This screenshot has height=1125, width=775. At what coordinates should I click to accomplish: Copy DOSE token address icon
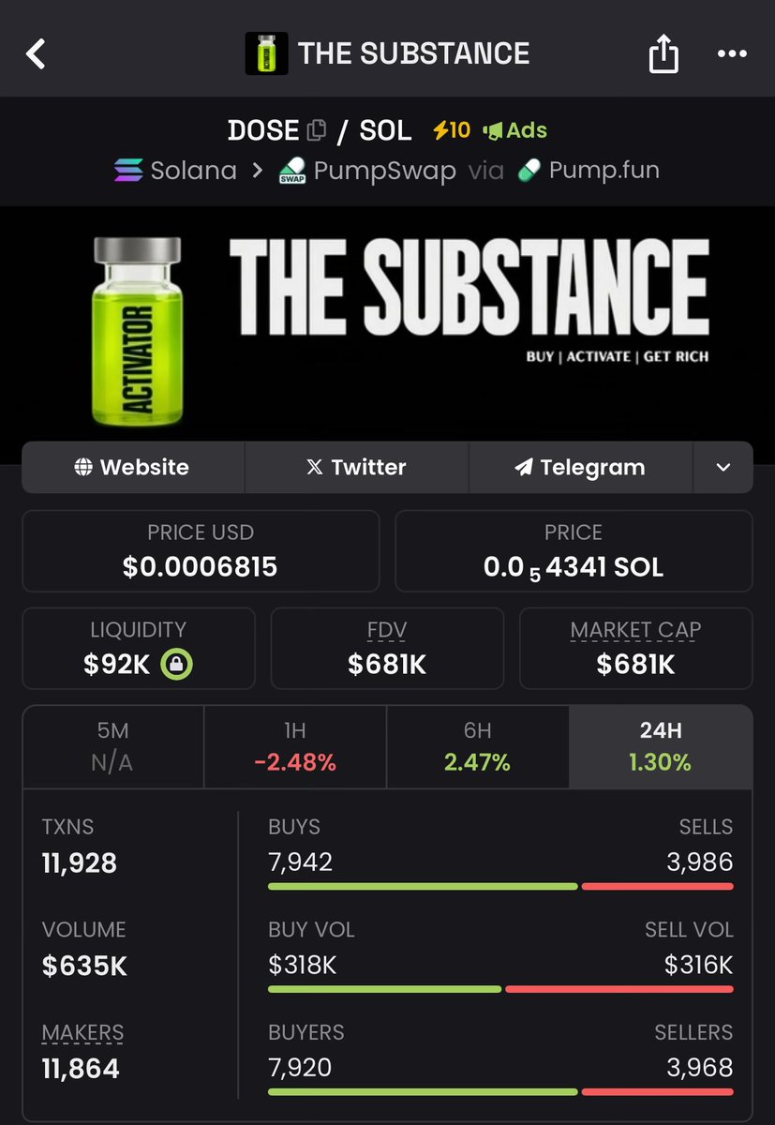click(317, 130)
